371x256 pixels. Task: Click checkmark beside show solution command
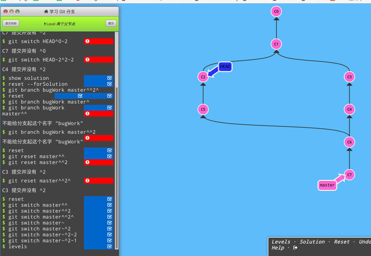point(109,78)
